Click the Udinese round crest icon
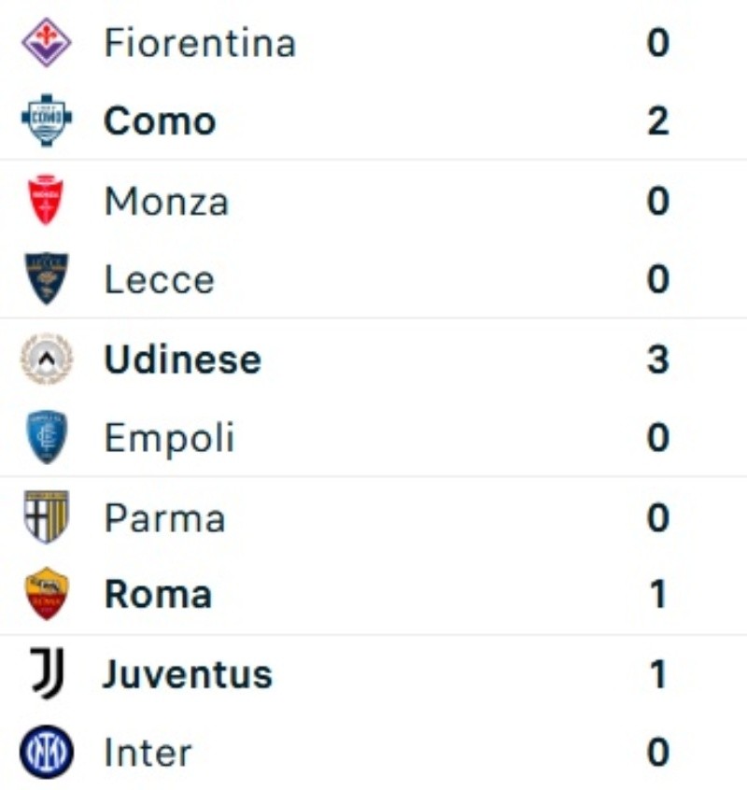747x790 pixels. 46,360
